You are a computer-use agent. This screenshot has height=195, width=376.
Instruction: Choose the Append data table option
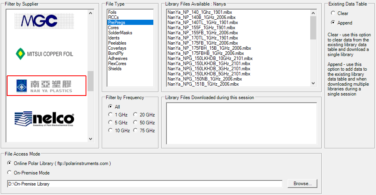[342, 23]
